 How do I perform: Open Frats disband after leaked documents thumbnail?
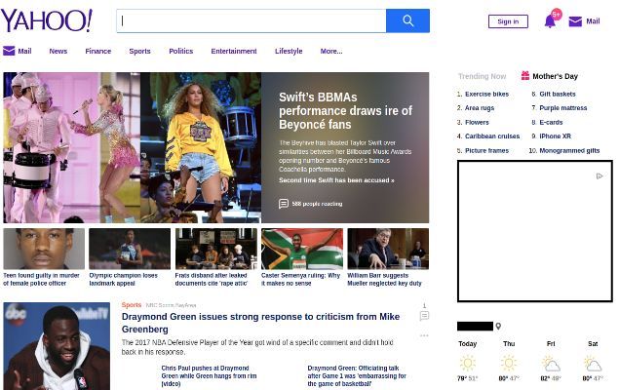coord(216,249)
